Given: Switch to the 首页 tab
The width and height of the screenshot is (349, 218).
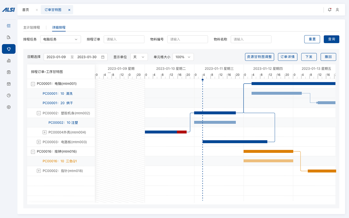Looking at the screenshot, I should (x=26, y=10).
